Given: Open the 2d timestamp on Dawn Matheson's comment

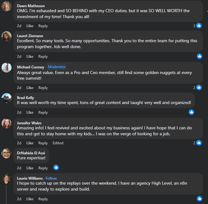Looking at the screenshot, I should point(19,26).
